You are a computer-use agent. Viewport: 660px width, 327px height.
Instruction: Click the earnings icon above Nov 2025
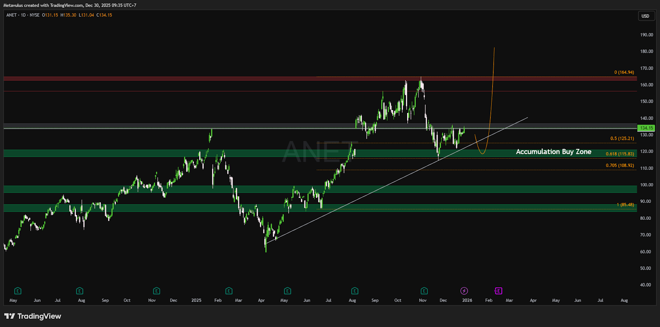tap(424, 291)
